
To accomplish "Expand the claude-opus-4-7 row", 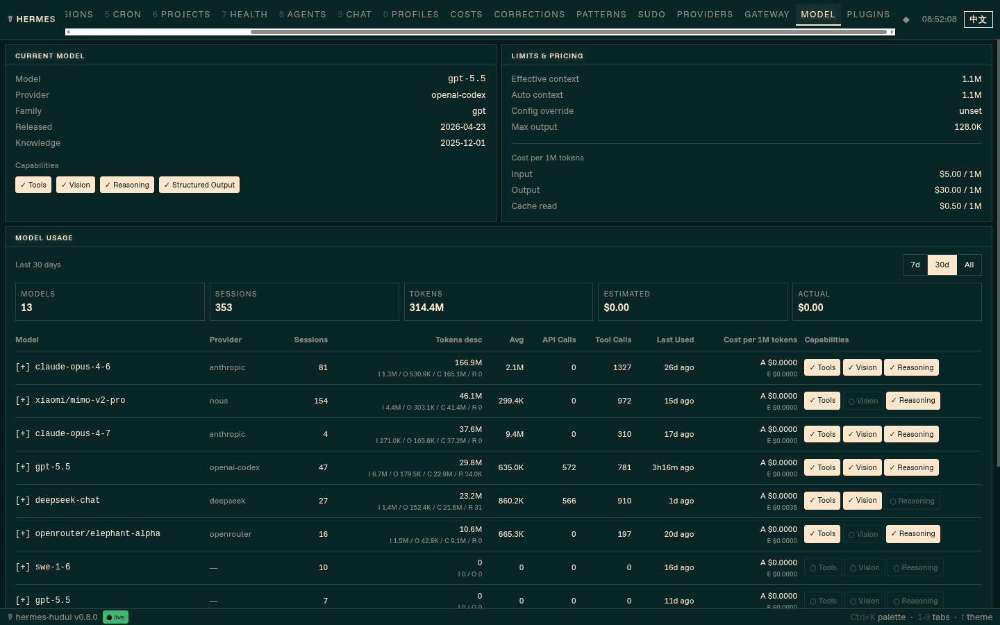I will click(x=22, y=434).
